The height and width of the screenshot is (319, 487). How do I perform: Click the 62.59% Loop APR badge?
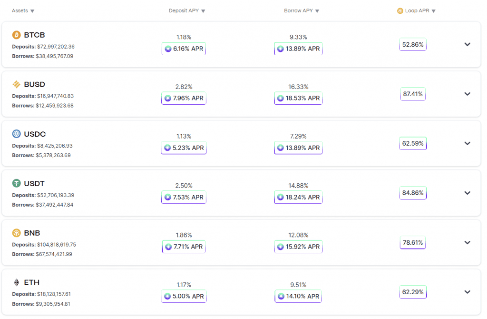tap(413, 143)
